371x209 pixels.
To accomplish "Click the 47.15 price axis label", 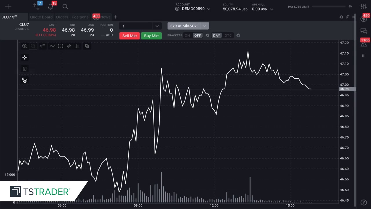I will [x=344, y=53].
